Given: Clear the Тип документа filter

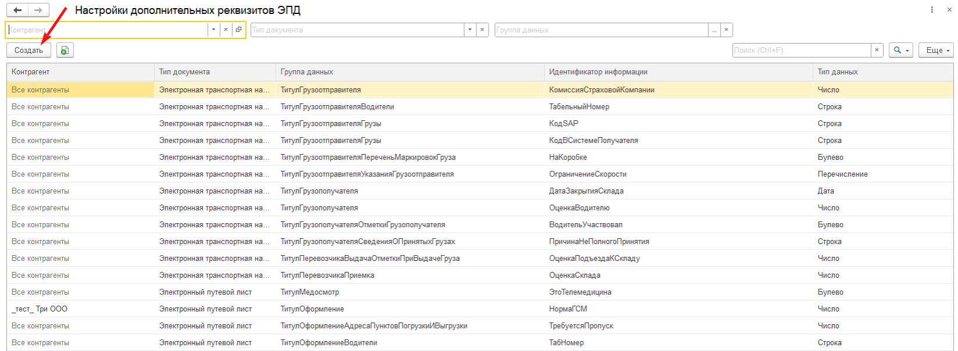Looking at the screenshot, I should (x=482, y=30).
